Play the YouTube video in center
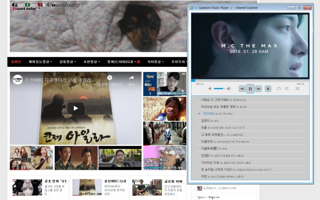Viewport: 320px width, 200px height. (x=76, y=108)
